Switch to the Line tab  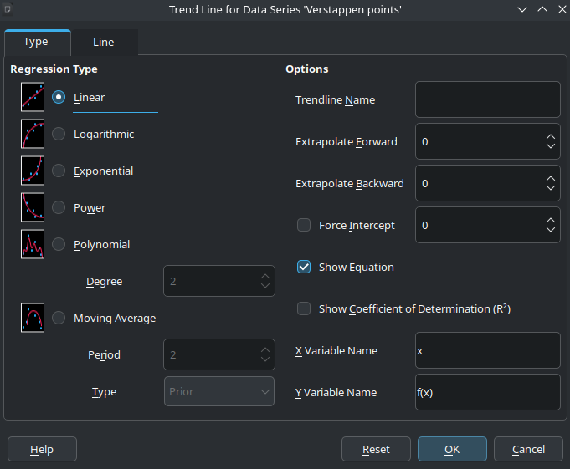tap(104, 42)
